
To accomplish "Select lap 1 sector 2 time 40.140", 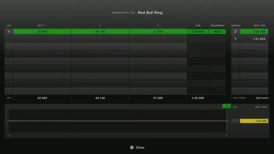I will [100, 32].
